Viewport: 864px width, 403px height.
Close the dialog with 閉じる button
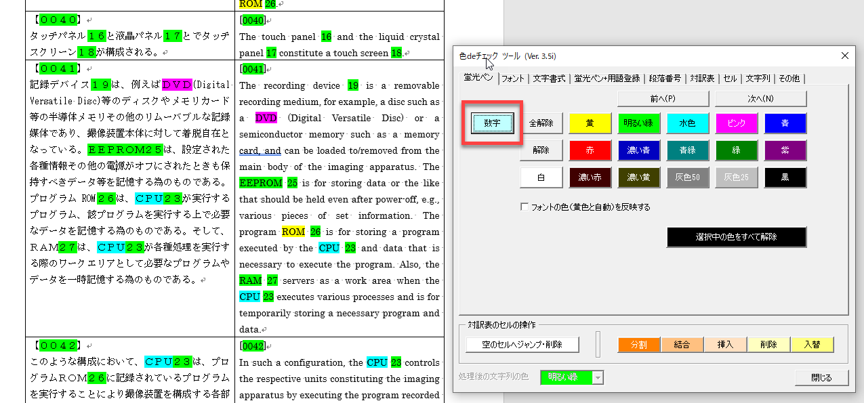click(x=822, y=378)
